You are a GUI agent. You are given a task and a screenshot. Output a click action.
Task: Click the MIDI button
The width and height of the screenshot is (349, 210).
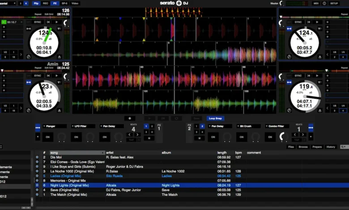(316, 3)
